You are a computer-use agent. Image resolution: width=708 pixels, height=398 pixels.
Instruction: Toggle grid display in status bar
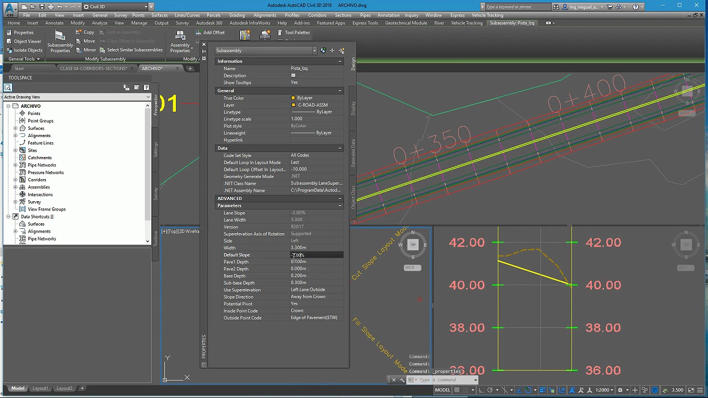457,390
